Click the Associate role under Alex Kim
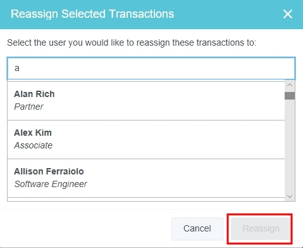This screenshot has height=248, width=303. coord(34,145)
